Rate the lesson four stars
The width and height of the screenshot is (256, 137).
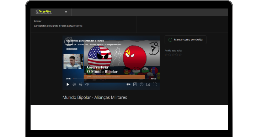click(177, 55)
